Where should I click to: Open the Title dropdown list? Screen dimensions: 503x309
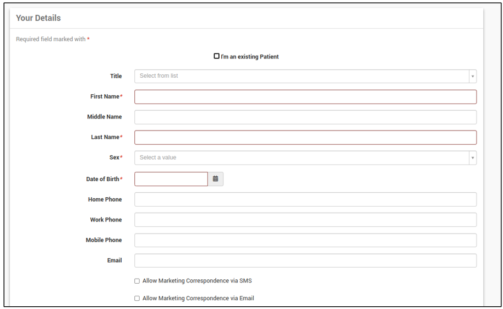pos(305,76)
